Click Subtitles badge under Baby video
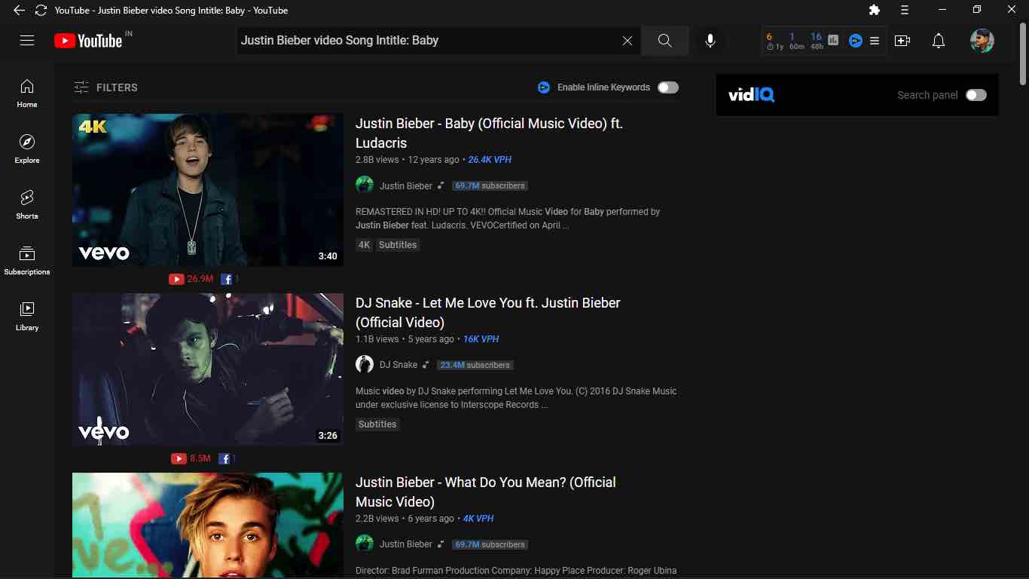Image resolution: width=1029 pixels, height=579 pixels. tap(398, 245)
